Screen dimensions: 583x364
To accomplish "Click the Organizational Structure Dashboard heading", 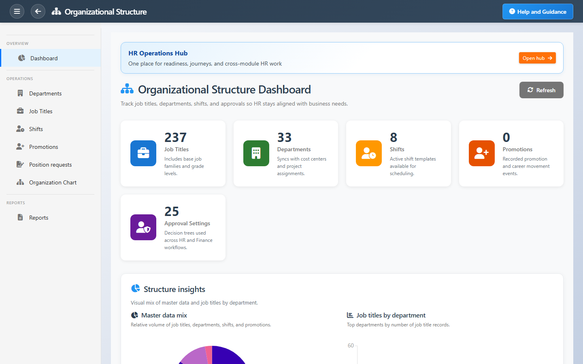I will pyautogui.click(x=224, y=89).
